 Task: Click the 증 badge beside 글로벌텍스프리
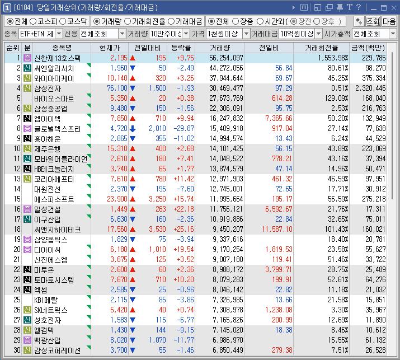coord(27,128)
